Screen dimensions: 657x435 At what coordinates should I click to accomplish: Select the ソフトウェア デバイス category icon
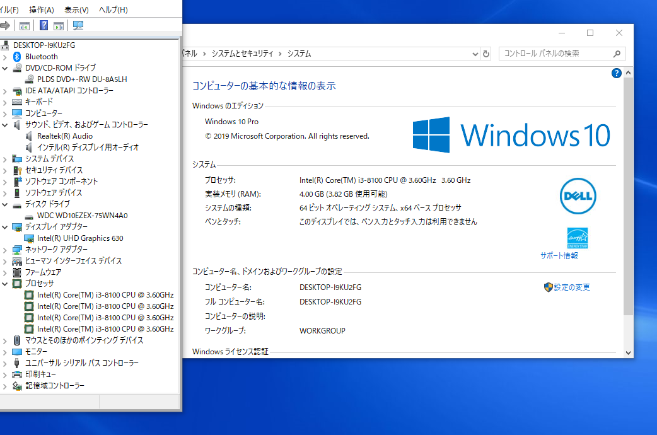[17, 193]
